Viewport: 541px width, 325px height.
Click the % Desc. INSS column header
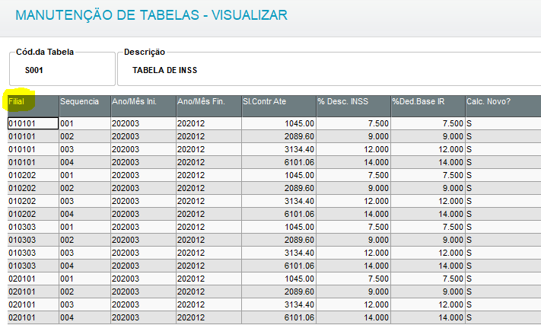(354, 107)
